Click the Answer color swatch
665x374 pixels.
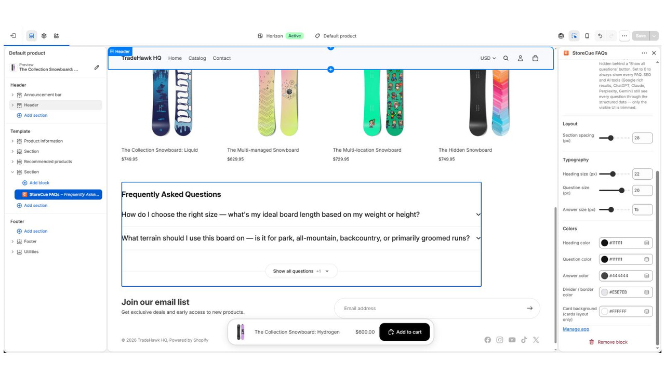click(605, 276)
